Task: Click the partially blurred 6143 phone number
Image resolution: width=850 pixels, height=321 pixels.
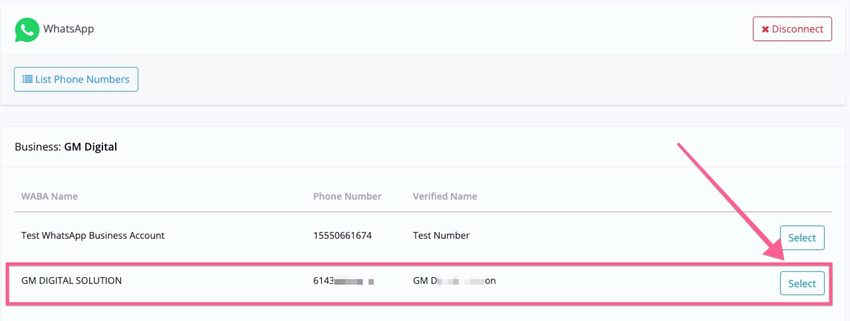Action: tap(343, 281)
